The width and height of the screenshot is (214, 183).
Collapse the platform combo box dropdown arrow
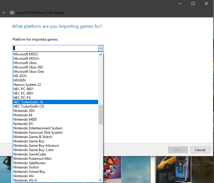pos(101,48)
